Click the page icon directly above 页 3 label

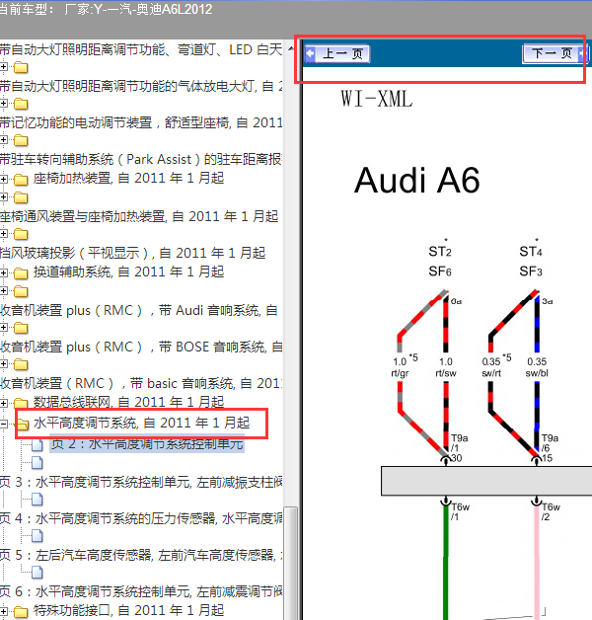[x=37, y=463]
